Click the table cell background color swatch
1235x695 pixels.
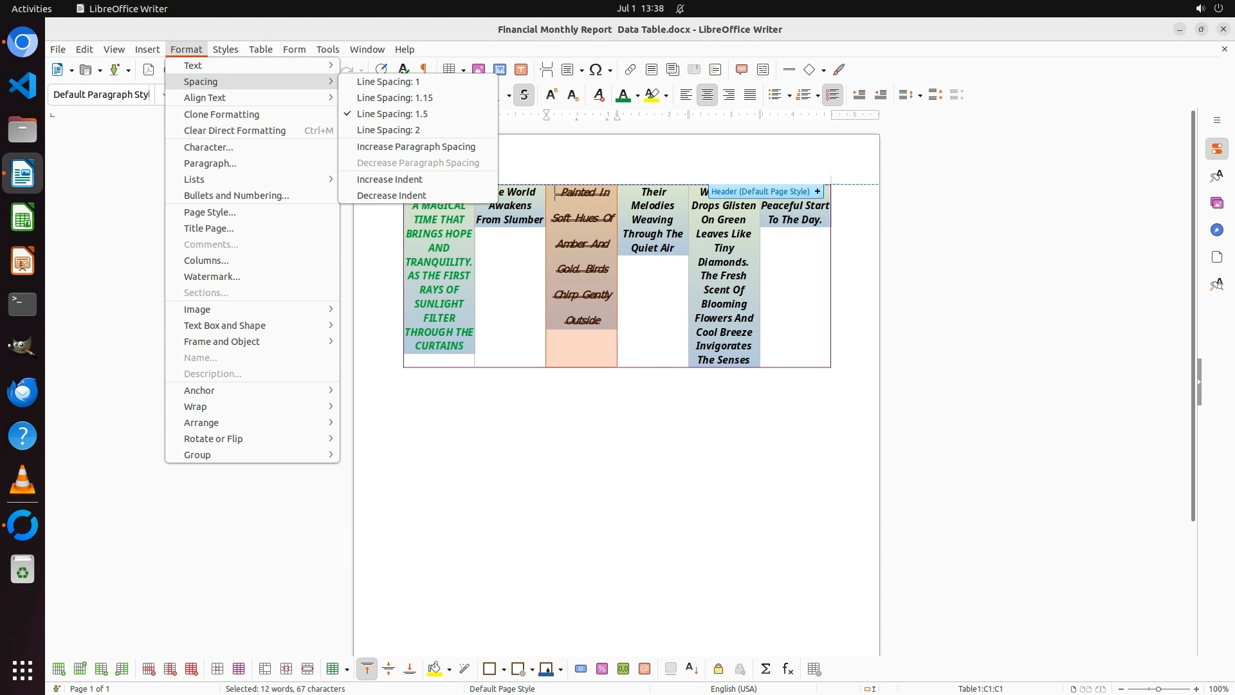[x=435, y=669]
